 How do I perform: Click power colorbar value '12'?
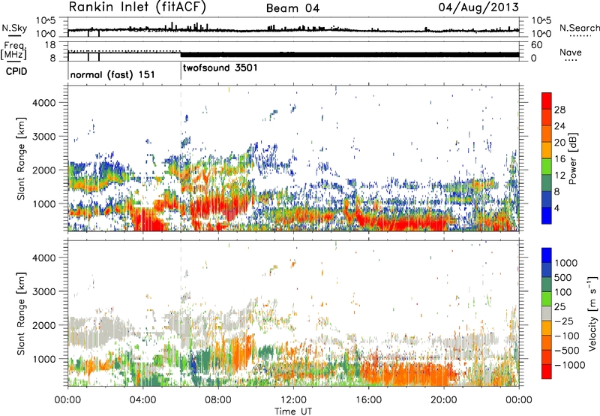559,176
